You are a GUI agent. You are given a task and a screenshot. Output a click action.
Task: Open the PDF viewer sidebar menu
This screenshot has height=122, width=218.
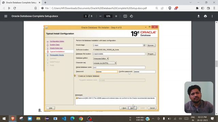(x=6, y=16)
